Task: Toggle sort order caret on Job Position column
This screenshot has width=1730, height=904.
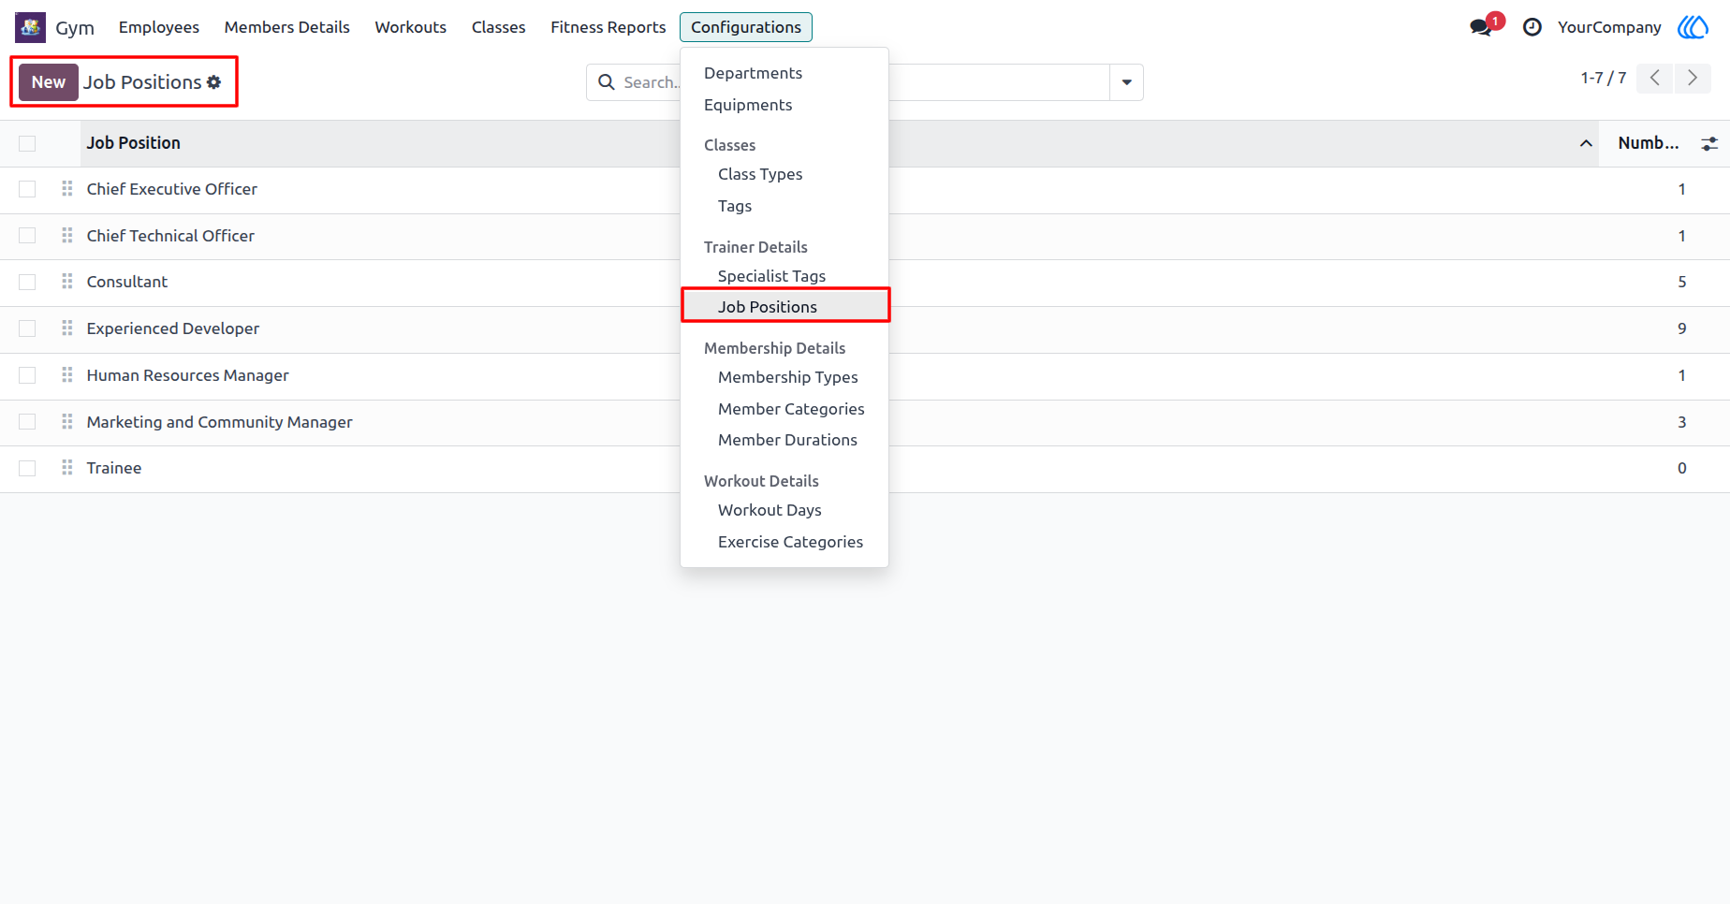Action: (1586, 143)
